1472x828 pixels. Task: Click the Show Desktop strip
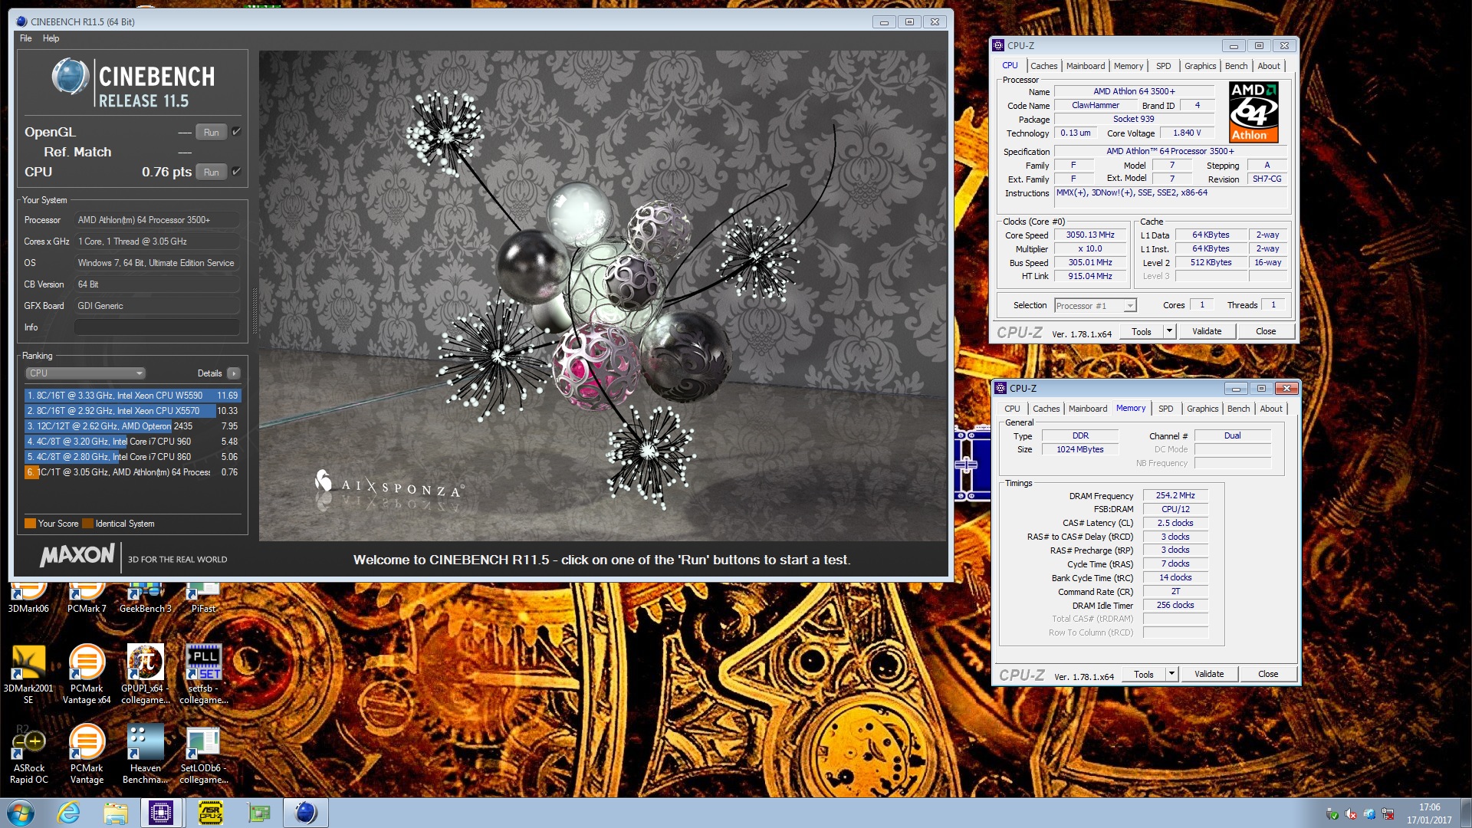coord(1466,813)
